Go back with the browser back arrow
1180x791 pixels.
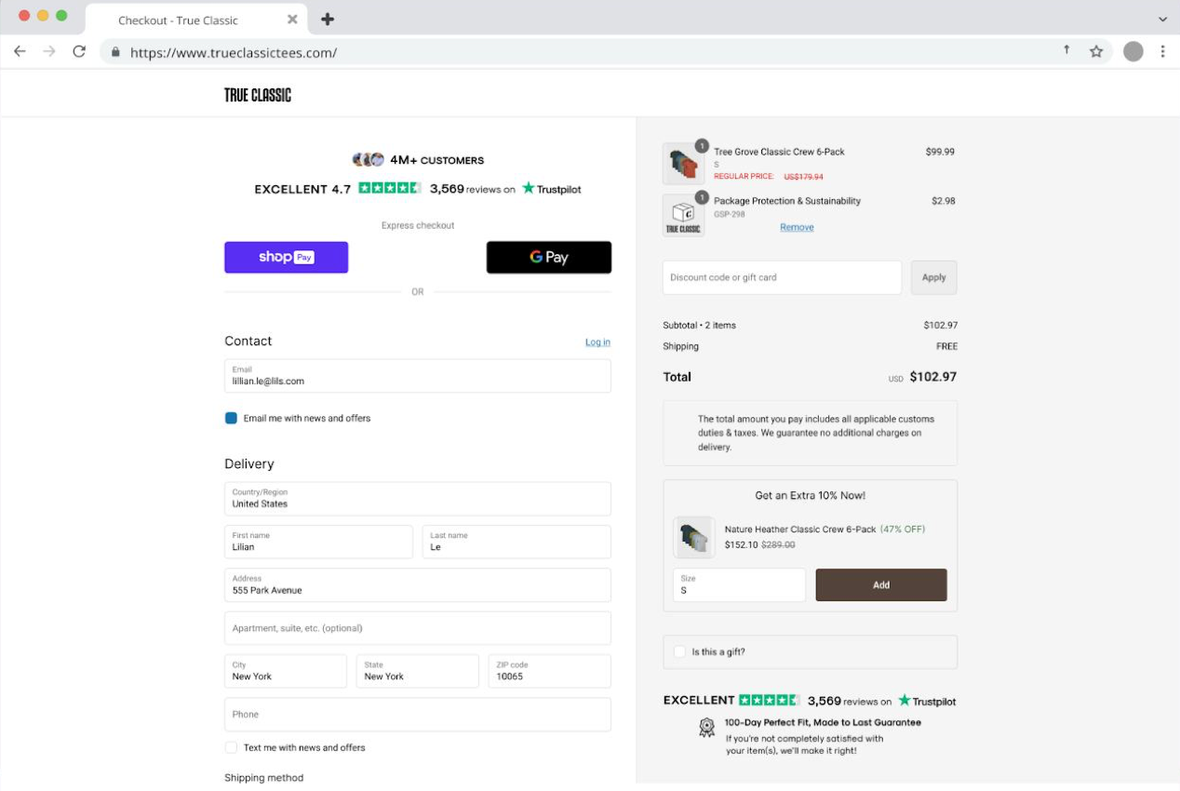coord(20,52)
